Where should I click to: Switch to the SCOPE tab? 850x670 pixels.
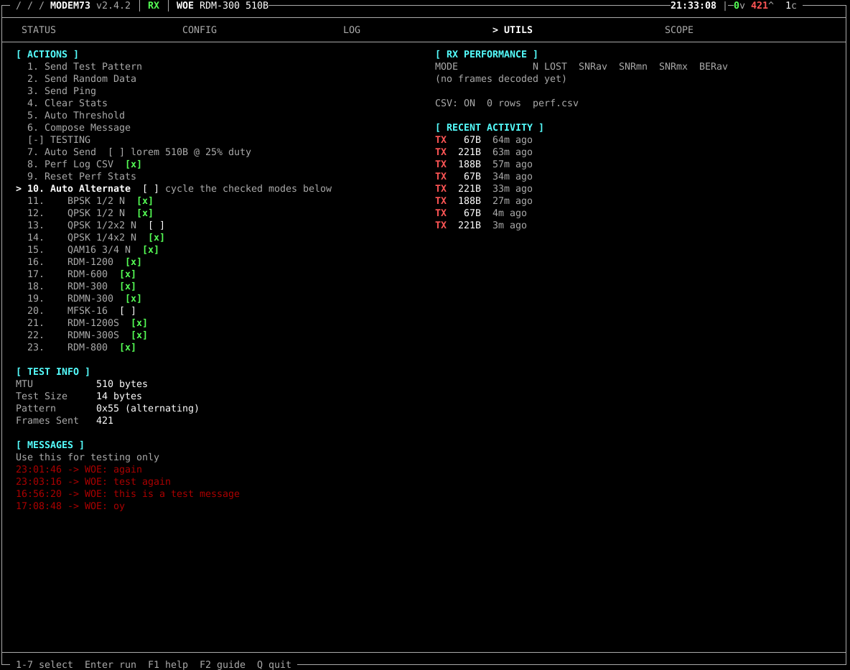pos(678,30)
